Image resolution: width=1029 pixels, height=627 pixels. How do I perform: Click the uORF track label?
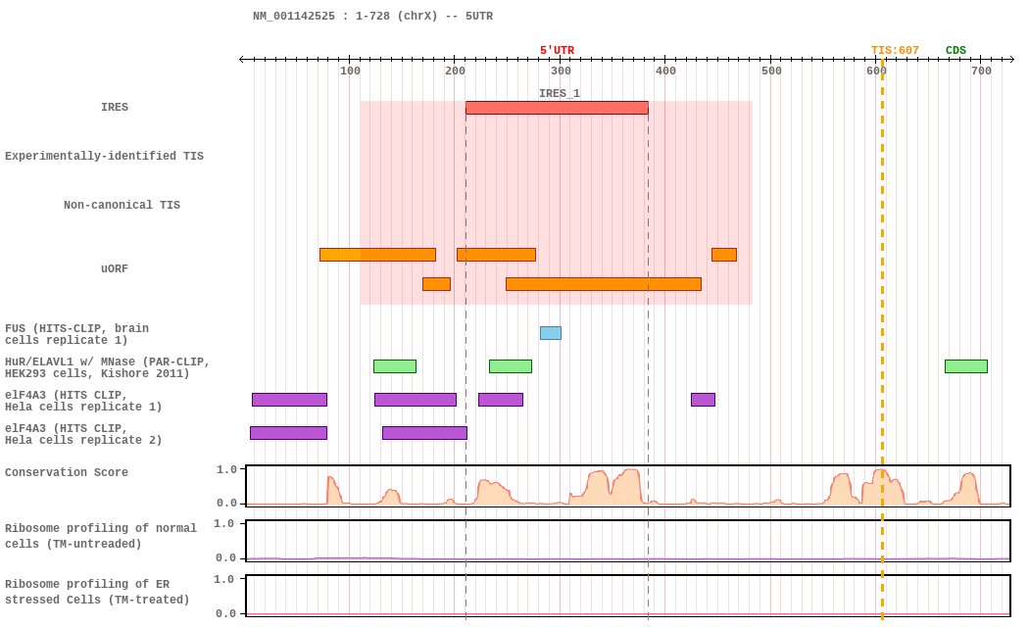click(x=115, y=268)
